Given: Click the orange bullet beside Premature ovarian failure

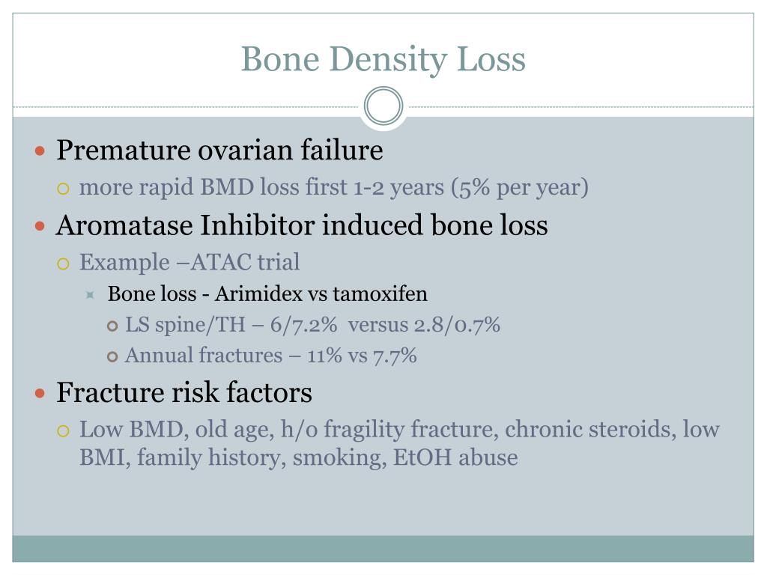Looking at the screenshot, I should coord(40,151).
